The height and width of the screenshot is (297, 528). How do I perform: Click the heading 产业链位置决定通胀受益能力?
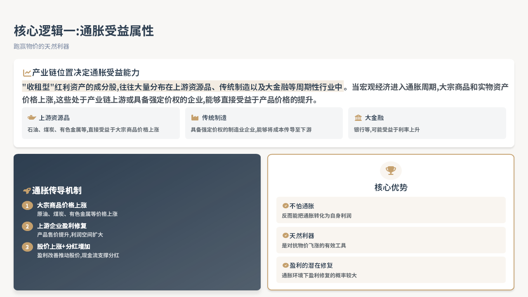(86, 73)
